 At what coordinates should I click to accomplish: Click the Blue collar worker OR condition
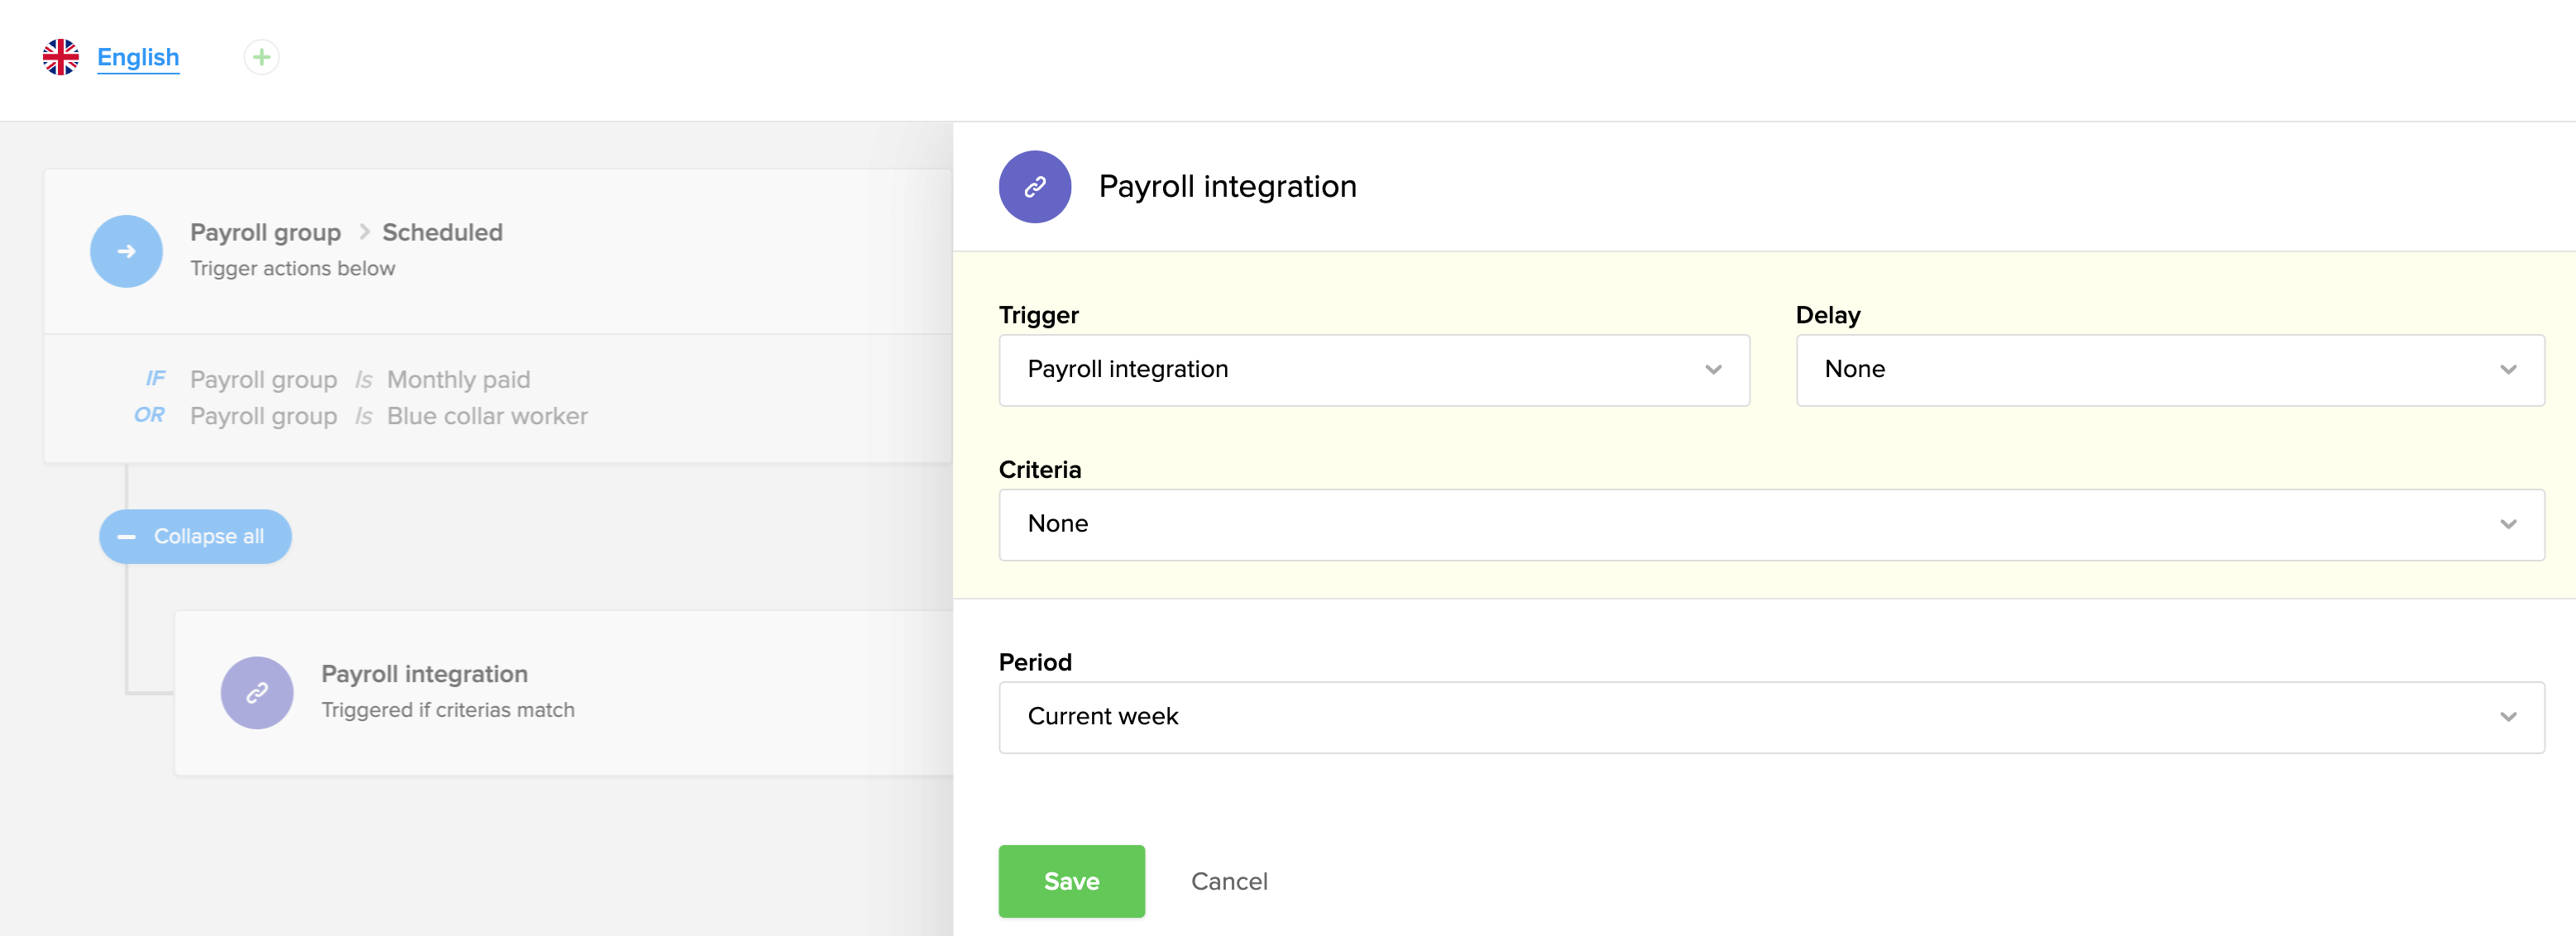click(487, 416)
